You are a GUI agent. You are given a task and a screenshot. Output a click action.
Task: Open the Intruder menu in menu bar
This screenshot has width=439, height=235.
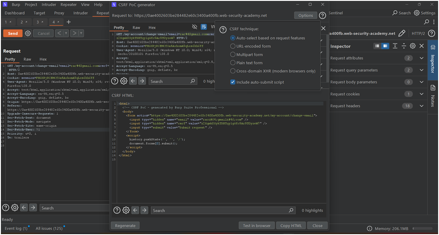(49, 4)
